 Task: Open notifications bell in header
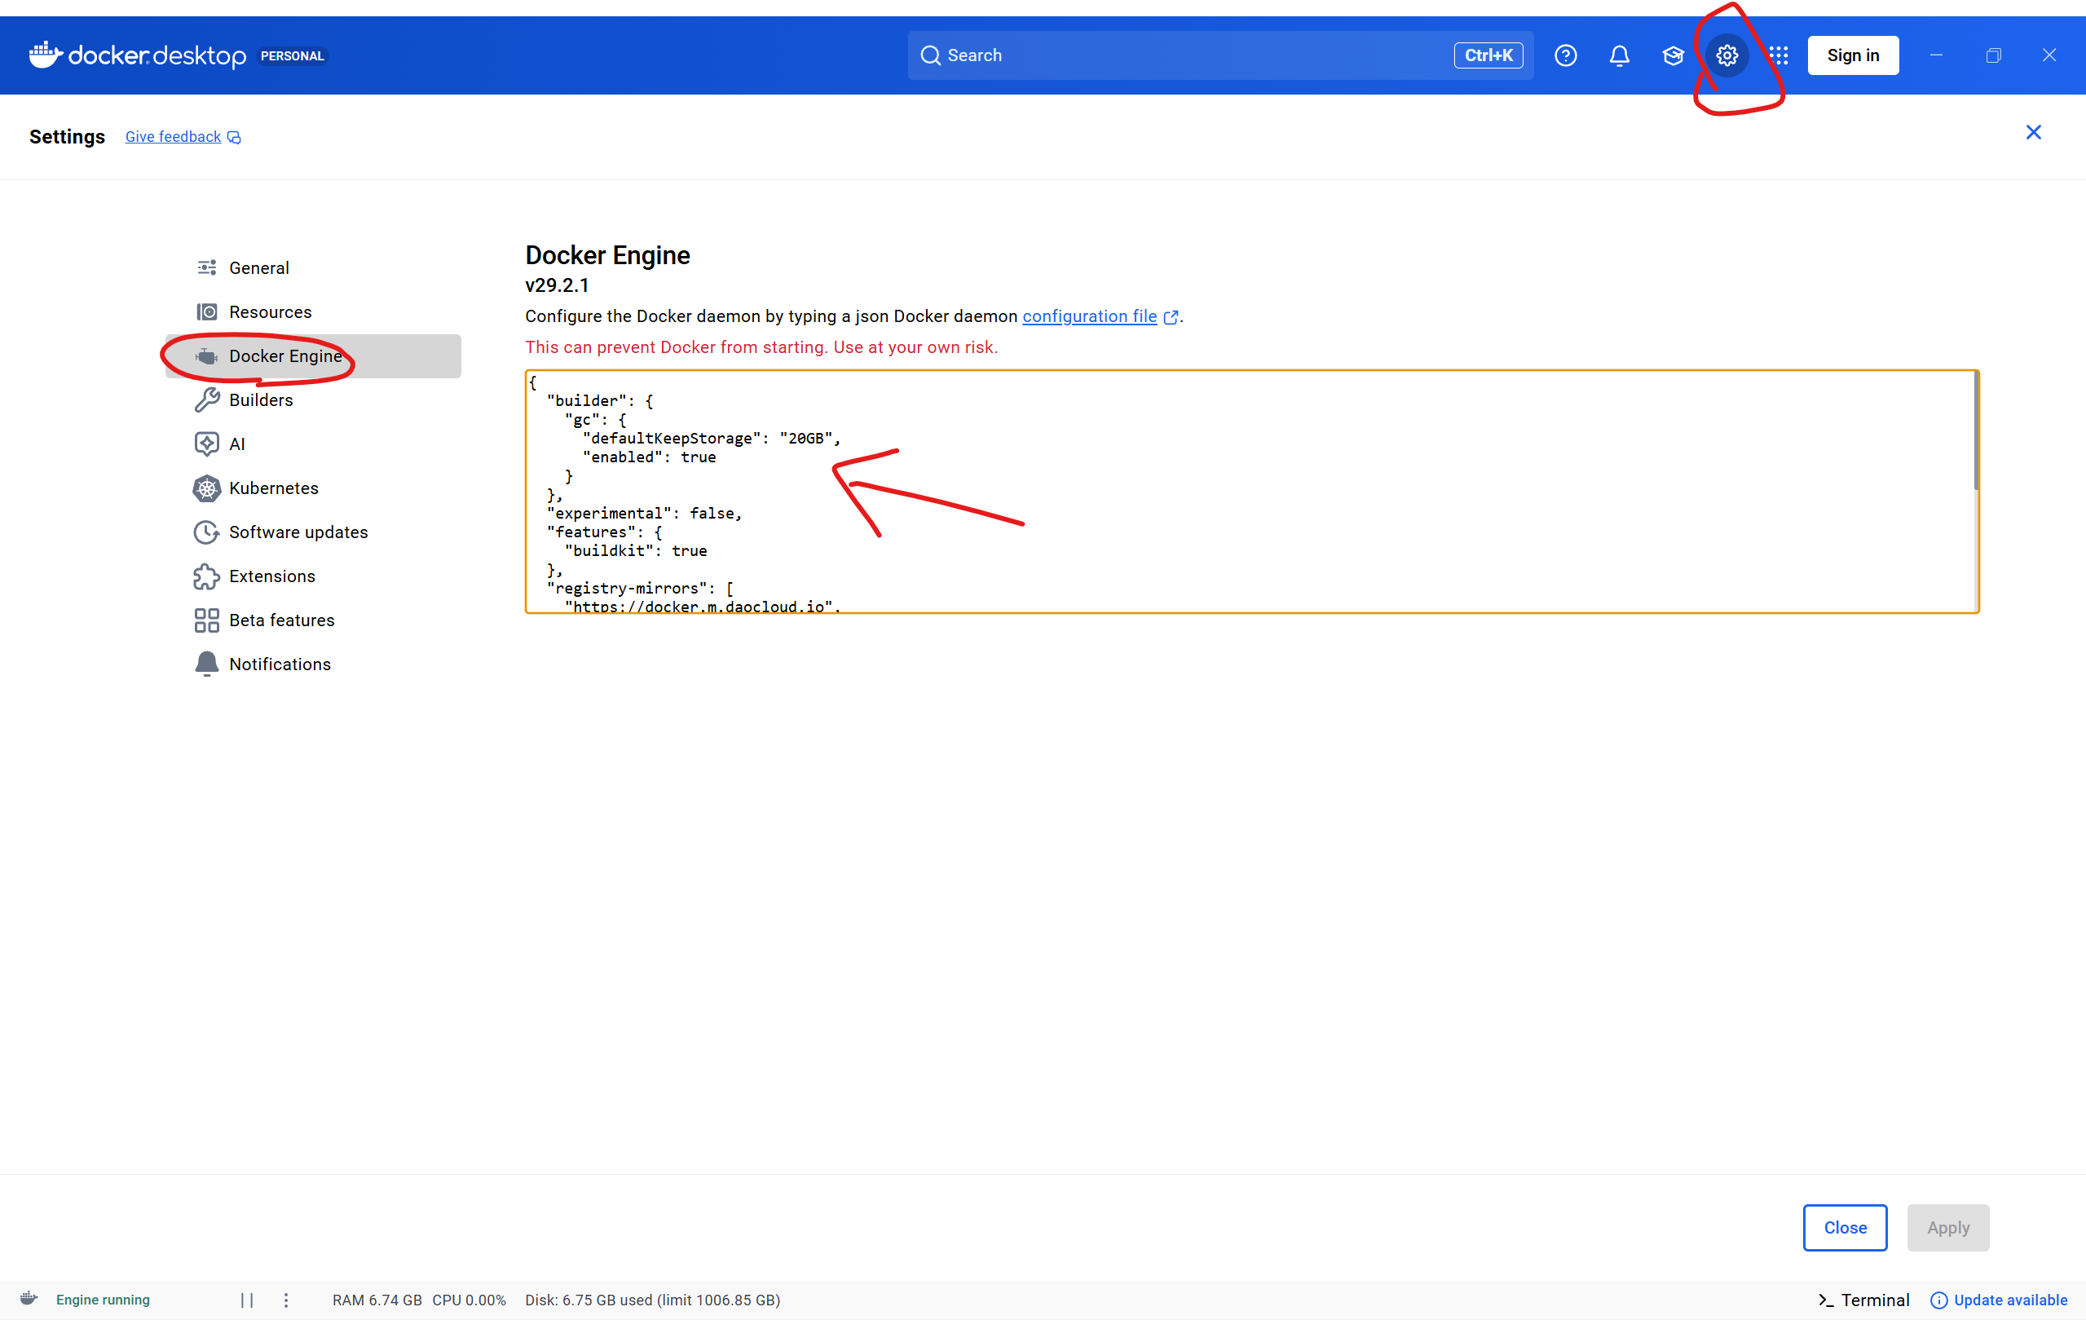point(1618,55)
